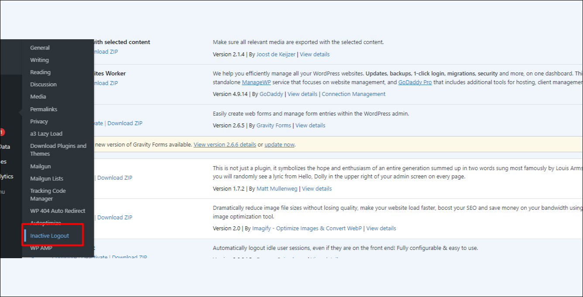This screenshot has width=583, height=297.
Task: Open the GoDaddy author link
Action: [271, 94]
